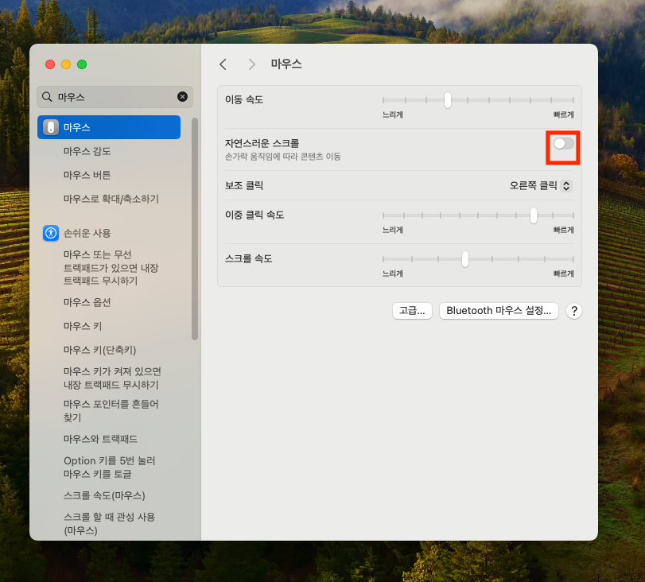This screenshot has height=582, width=645.
Task: Click the 고급... button
Action: [x=412, y=311]
